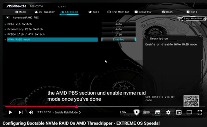Screen dimensions: 207x127
Task: Toggle the autoplay switch
Action: tap(146, 112)
